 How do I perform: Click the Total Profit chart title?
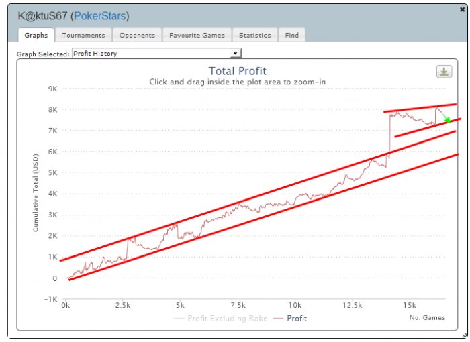coord(238,71)
